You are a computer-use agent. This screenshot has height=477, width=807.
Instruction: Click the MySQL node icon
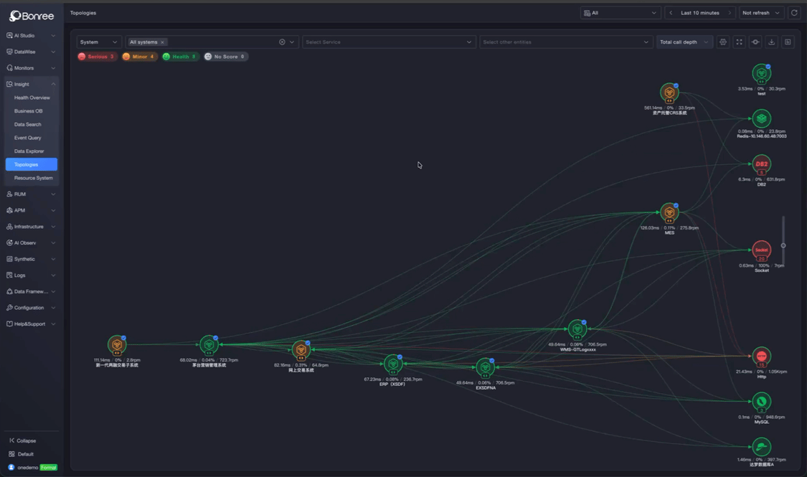point(761,402)
